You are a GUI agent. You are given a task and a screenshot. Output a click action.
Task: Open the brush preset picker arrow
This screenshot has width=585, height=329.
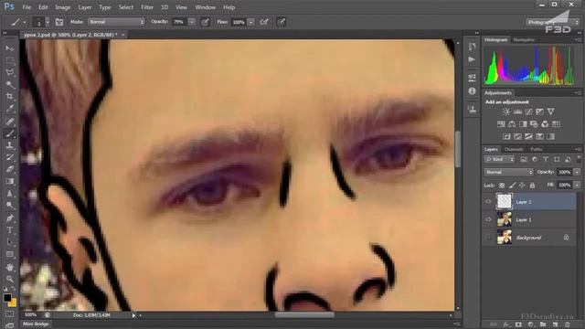tap(47, 22)
